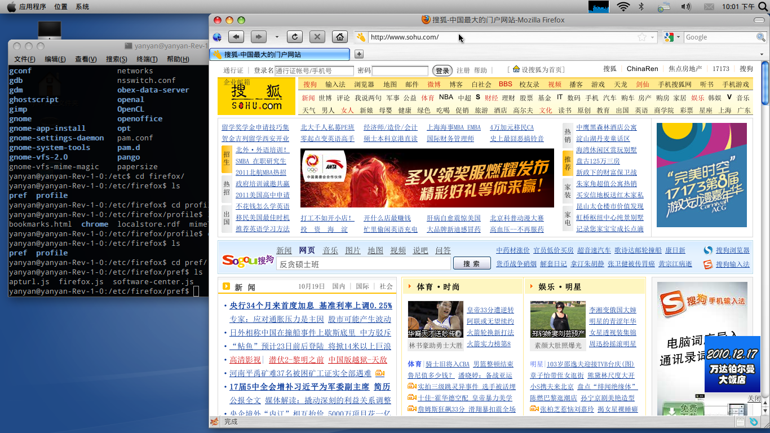Open the volume speaker indicator
The width and height of the screenshot is (770, 433).
686,6
